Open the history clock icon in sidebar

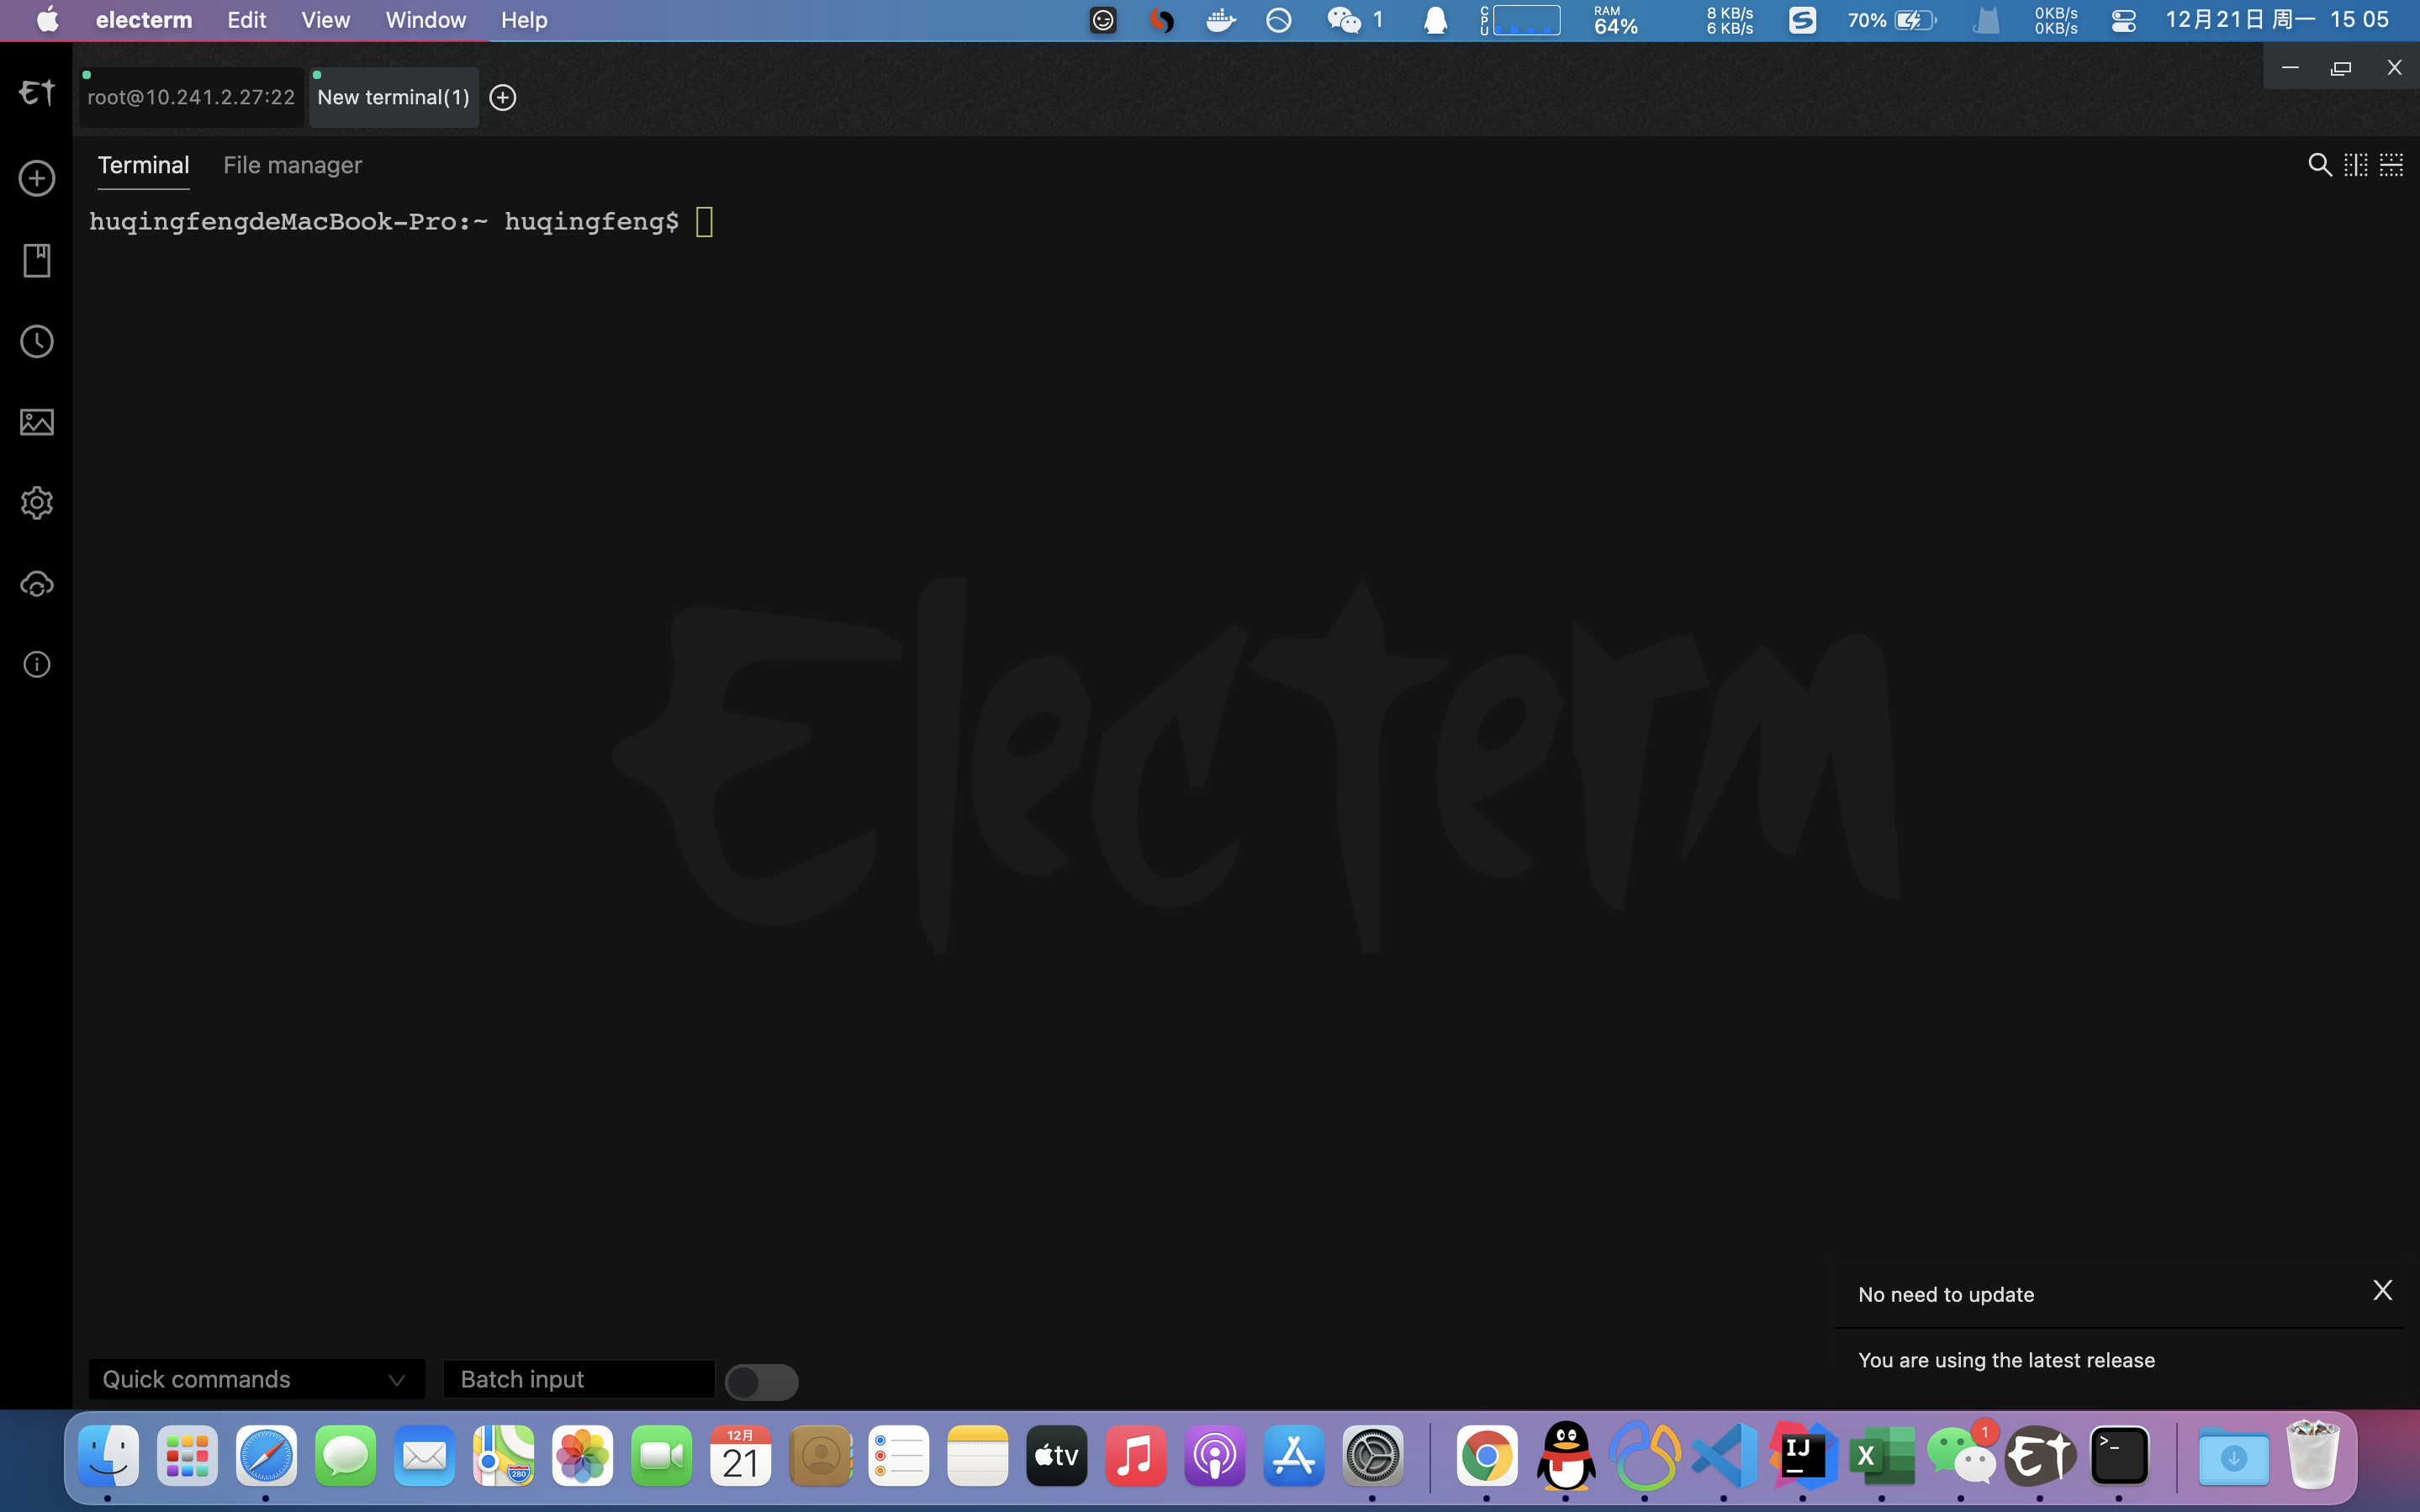pyautogui.click(x=37, y=342)
